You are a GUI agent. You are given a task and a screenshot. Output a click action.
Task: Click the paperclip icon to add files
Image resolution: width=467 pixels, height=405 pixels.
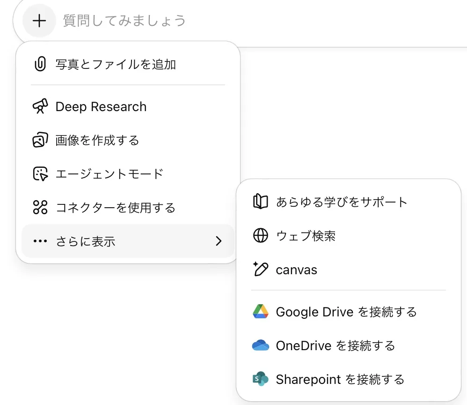point(40,64)
